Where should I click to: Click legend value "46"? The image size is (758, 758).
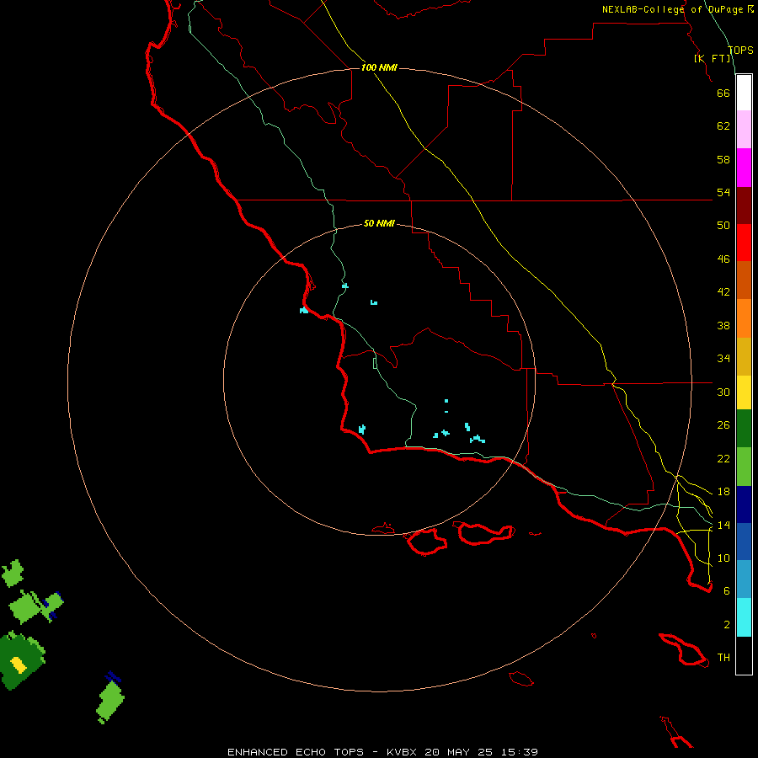[x=723, y=259]
